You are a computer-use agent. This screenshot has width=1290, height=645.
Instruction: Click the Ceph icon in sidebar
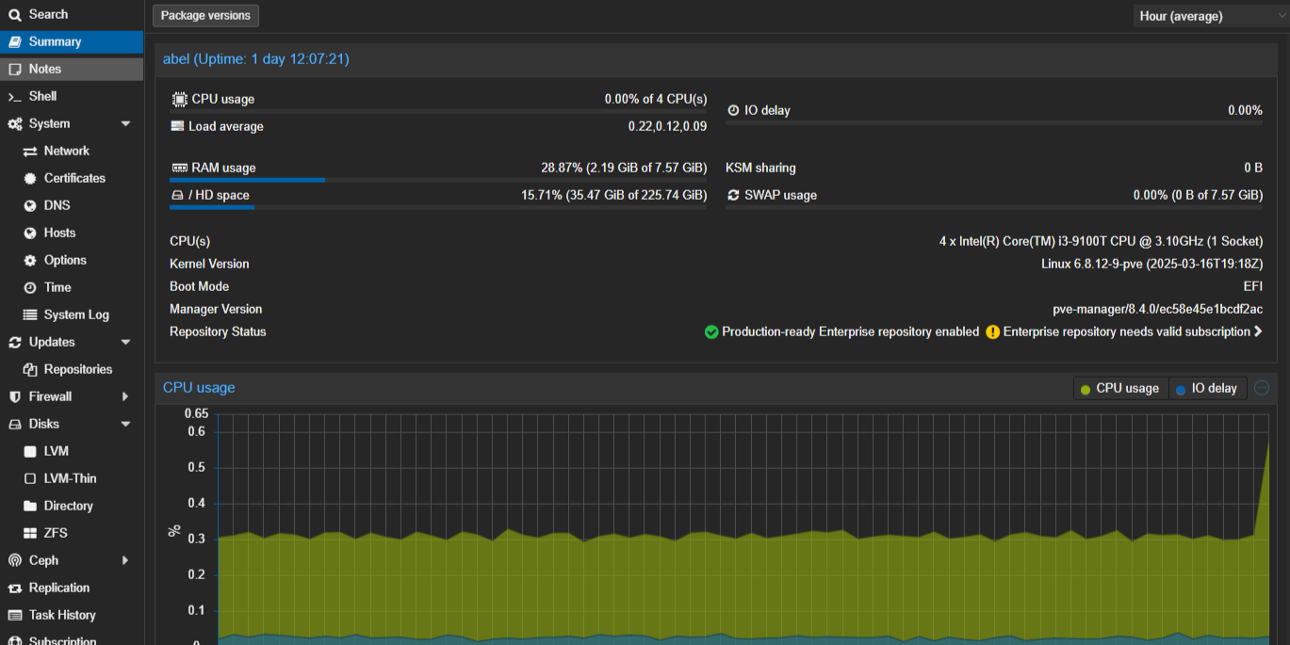pos(14,560)
